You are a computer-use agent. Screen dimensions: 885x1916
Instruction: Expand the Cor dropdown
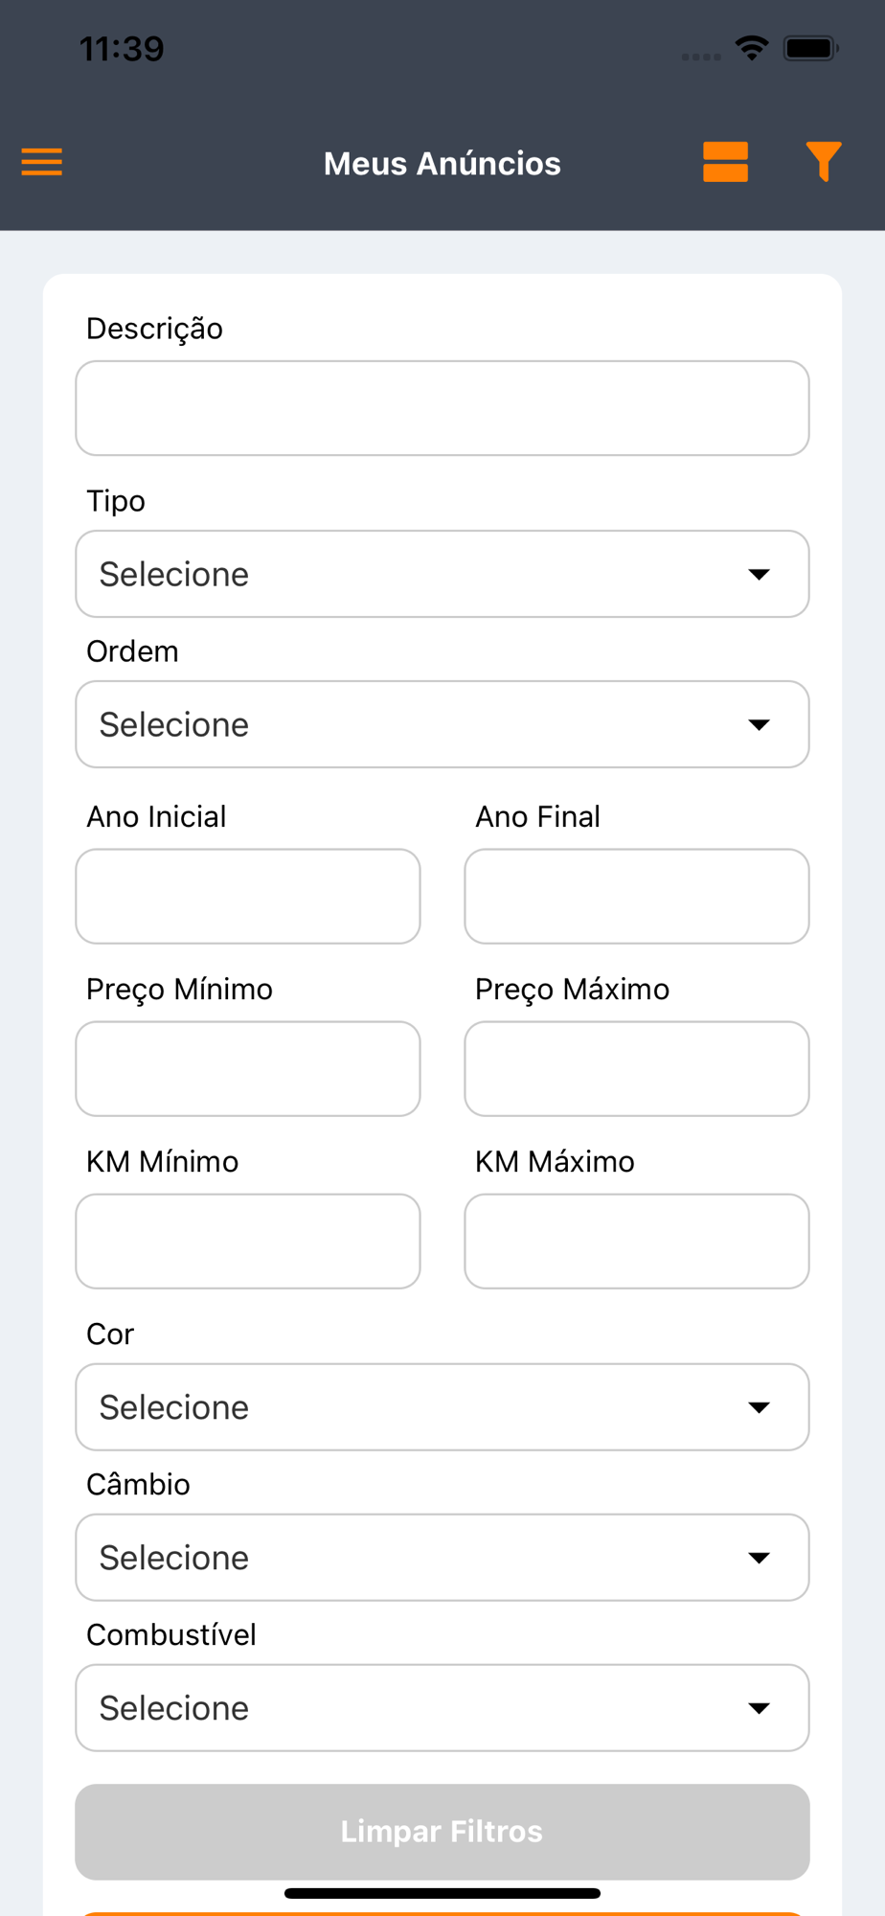point(442,1407)
